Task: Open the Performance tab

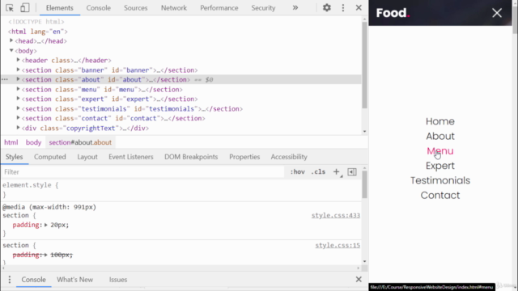Action: 219,8
